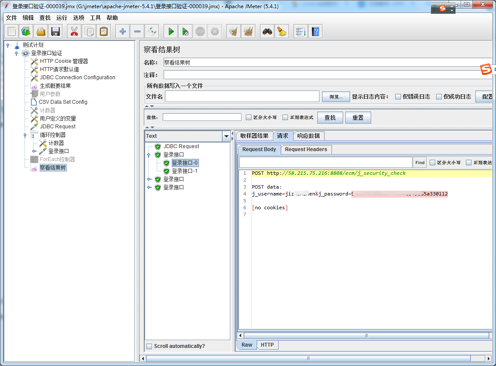This screenshot has height=366, width=496.
Task: Select JDBC Connection Configuration node
Action: tap(77, 78)
